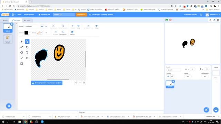Open the File menu
This screenshot has width=221, height=124.
coord(19,14)
